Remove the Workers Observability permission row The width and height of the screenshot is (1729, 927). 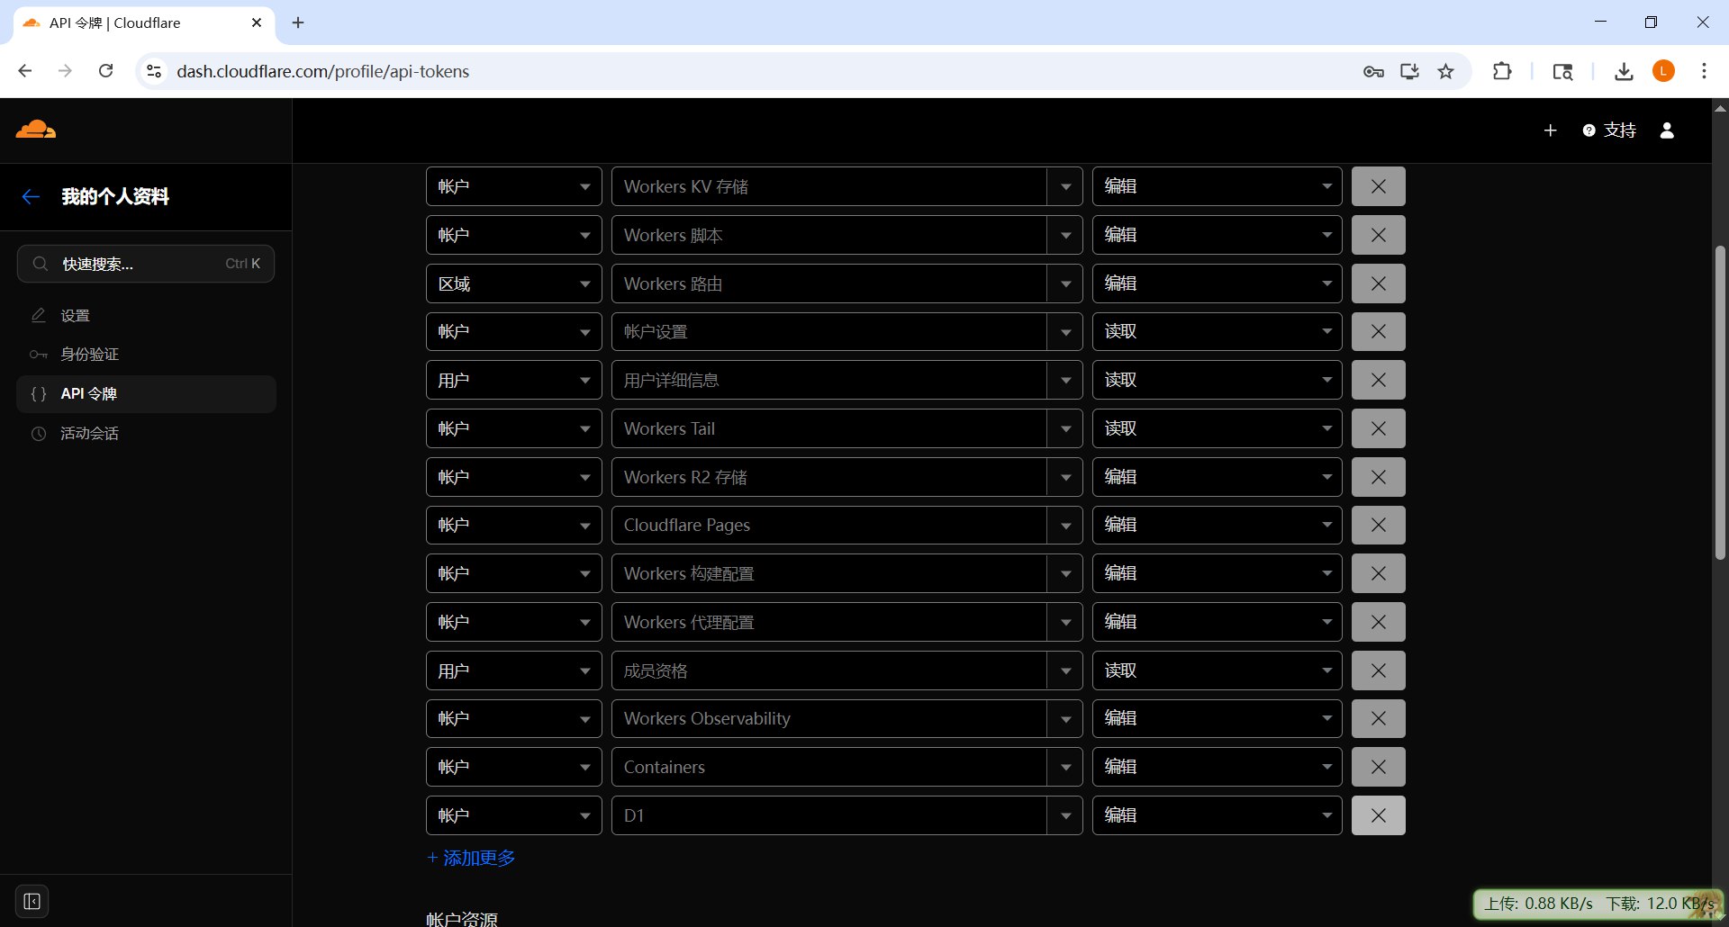pyautogui.click(x=1378, y=718)
